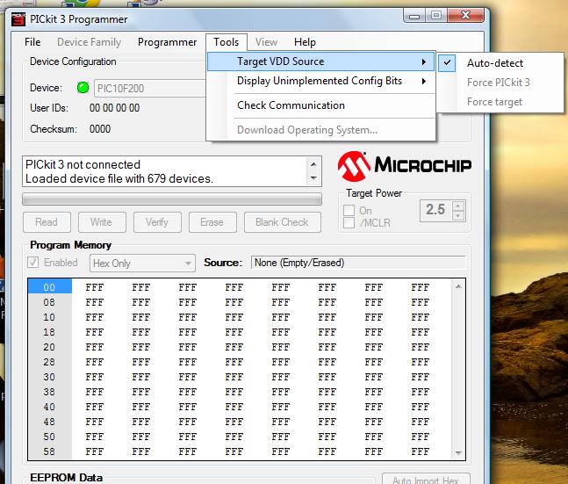Viewport: 568px width, 484px height.
Task: Click the Read button
Action: [47, 222]
